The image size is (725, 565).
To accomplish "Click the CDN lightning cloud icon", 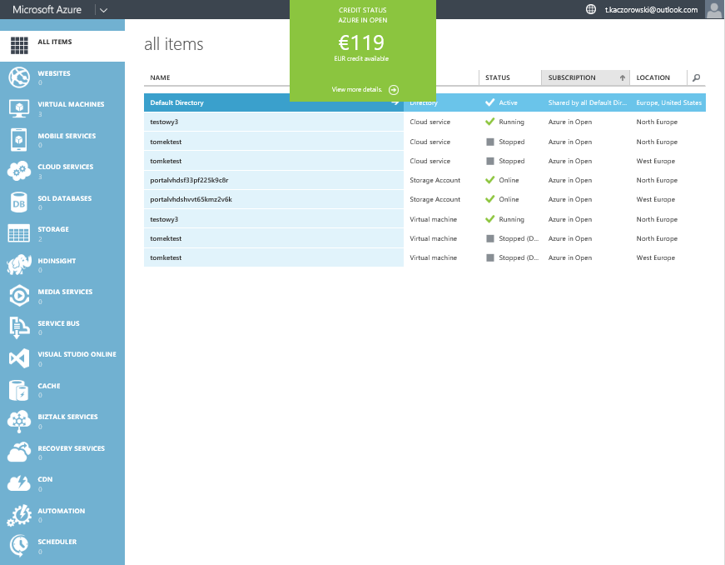I will [x=19, y=483].
